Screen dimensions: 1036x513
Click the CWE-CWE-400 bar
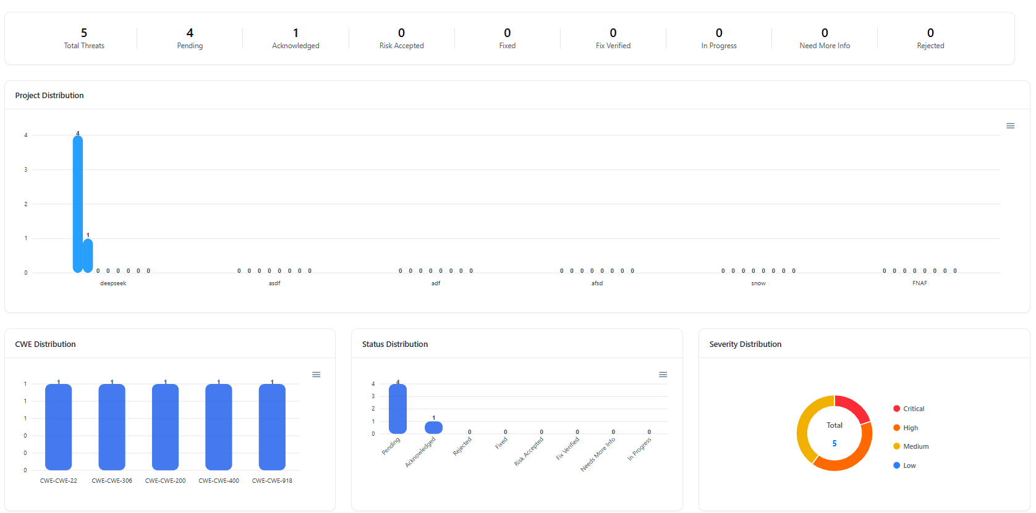[x=219, y=427]
